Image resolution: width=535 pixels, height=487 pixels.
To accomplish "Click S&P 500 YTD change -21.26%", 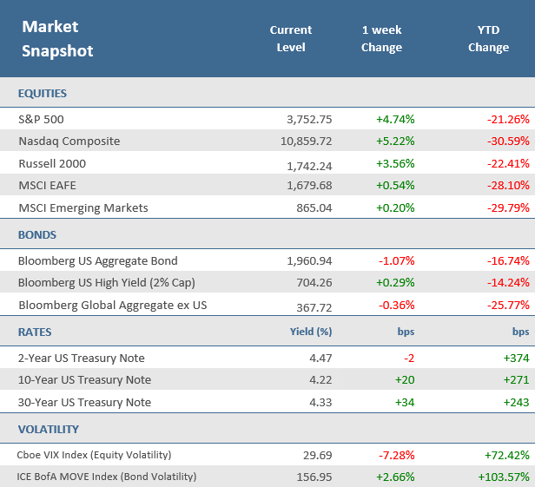I will tap(508, 120).
